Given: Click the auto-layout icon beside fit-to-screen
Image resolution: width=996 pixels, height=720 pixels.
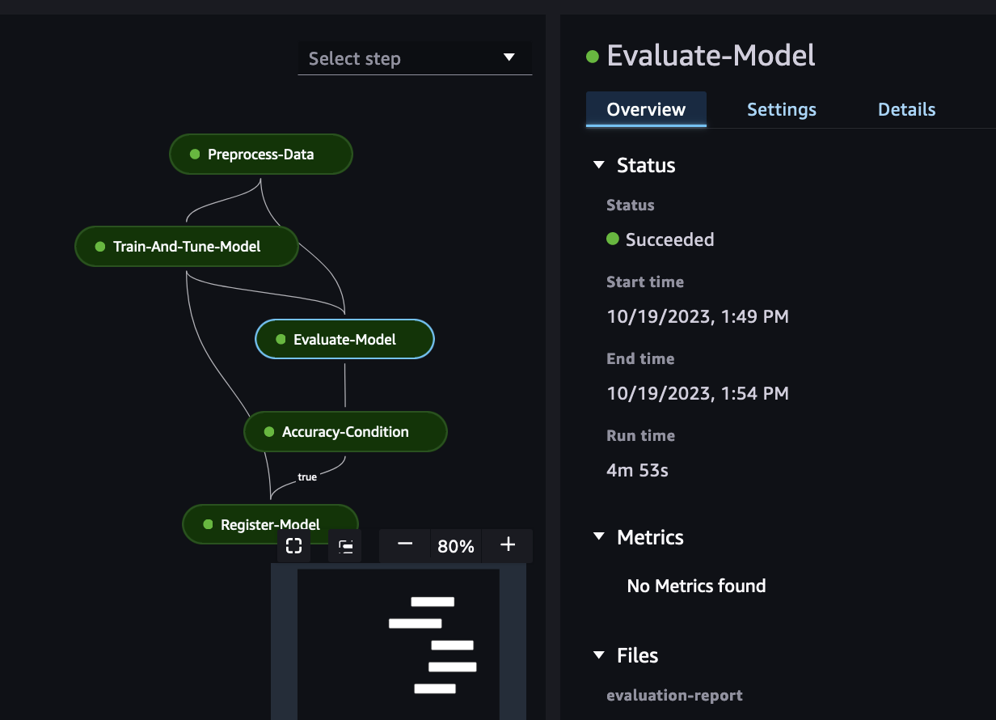Looking at the screenshot, I should [x=345, y=546].
